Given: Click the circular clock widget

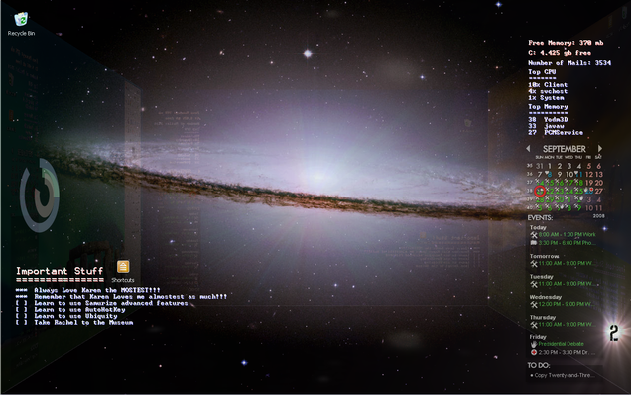Looking at the screenshot, I should pyautogui.click(x=40, y=196).
